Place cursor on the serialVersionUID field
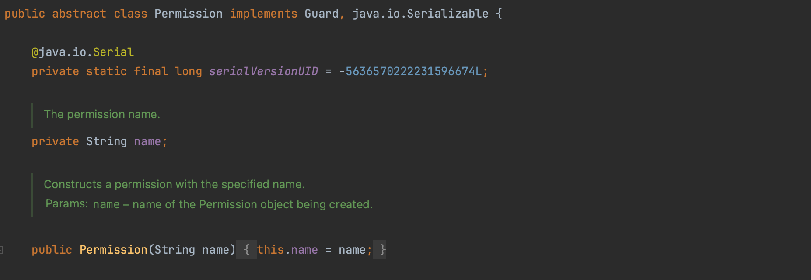 [x=263, y=71]
